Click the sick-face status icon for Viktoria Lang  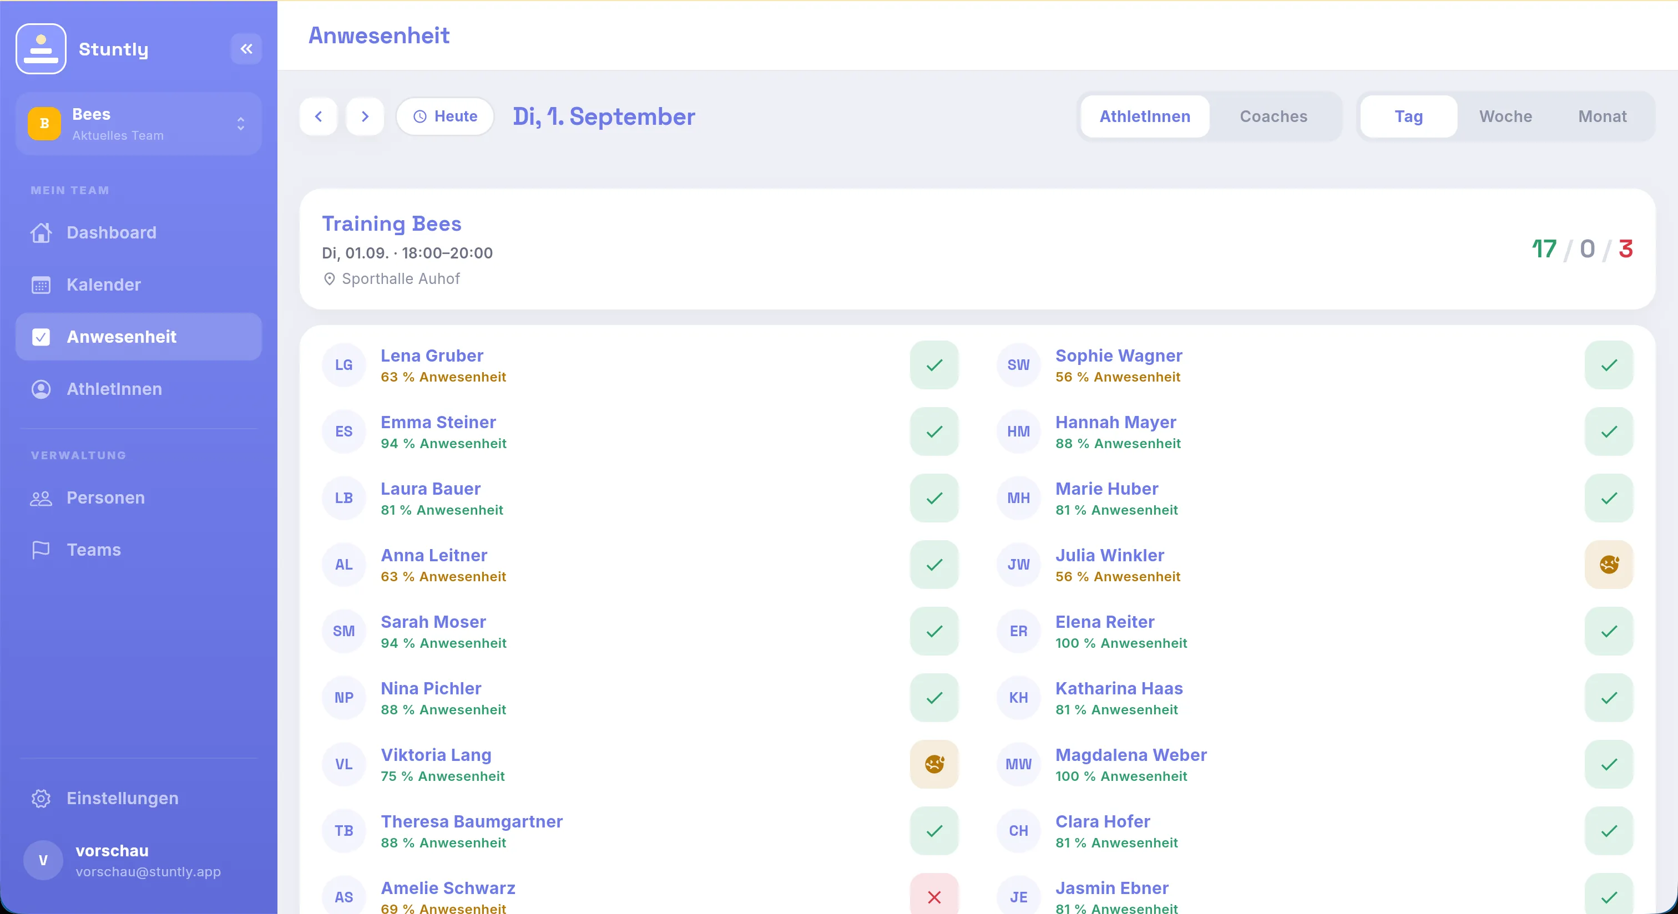tap(934, 764)
